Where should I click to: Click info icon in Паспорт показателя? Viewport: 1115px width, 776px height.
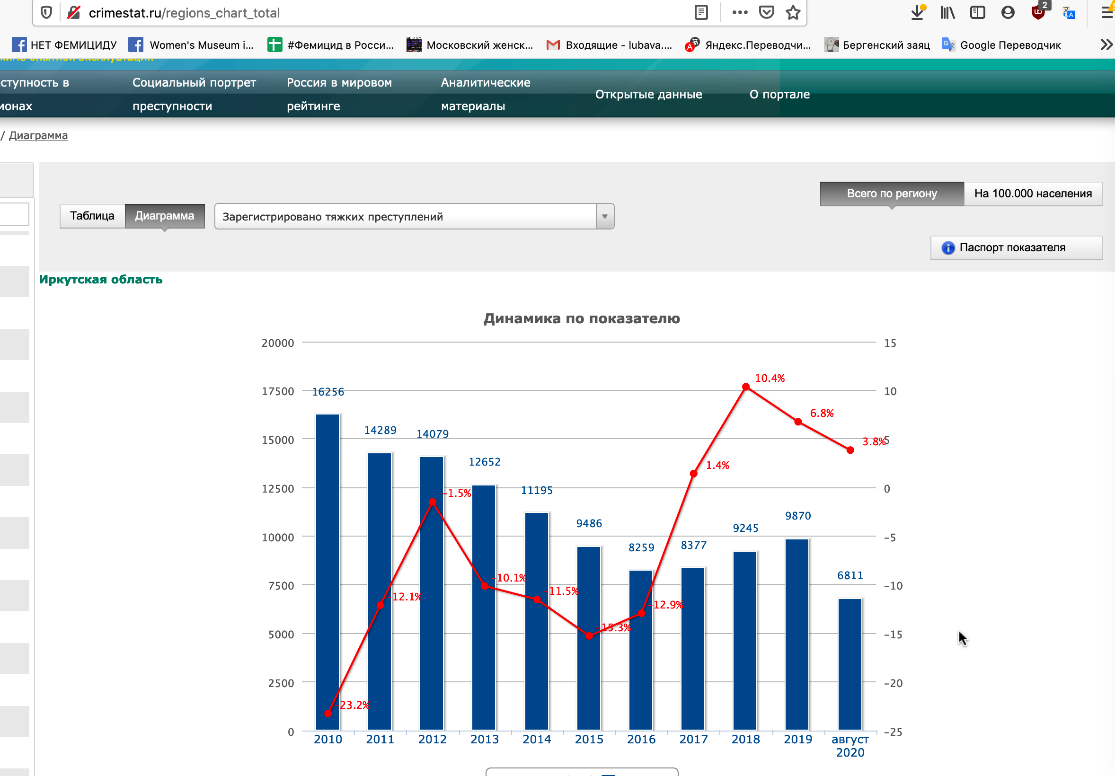tap(948, 247)
